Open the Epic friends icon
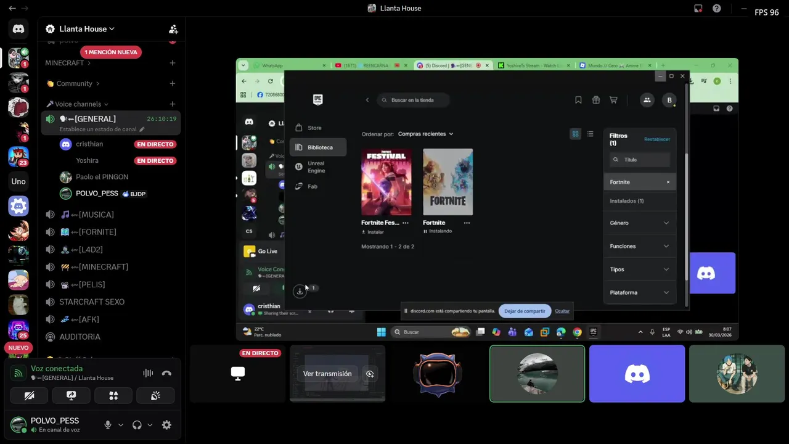Screen dimensions: 789x444 click(647, 100)
